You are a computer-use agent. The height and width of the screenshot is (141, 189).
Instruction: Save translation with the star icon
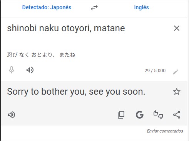tap(177, 92)
